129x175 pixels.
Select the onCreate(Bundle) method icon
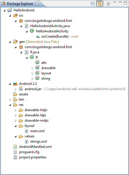point(38,37)
